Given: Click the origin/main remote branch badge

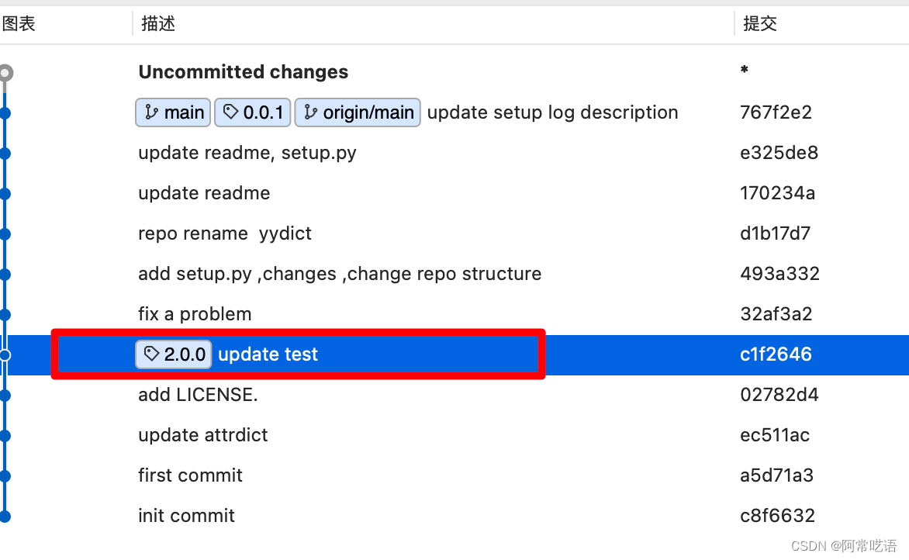Looking at the screenshot, I should 358,112.
